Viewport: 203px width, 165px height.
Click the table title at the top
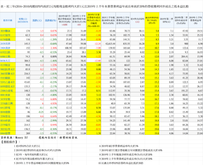tap(95, 7)
